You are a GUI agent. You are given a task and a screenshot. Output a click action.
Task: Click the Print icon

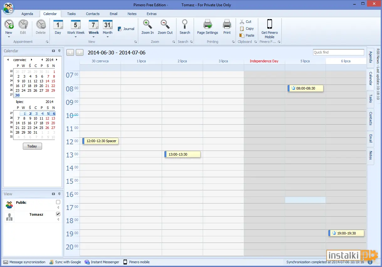coord(227,24)
